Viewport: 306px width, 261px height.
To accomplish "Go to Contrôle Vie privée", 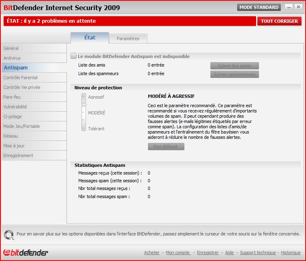I will (34, 87).
